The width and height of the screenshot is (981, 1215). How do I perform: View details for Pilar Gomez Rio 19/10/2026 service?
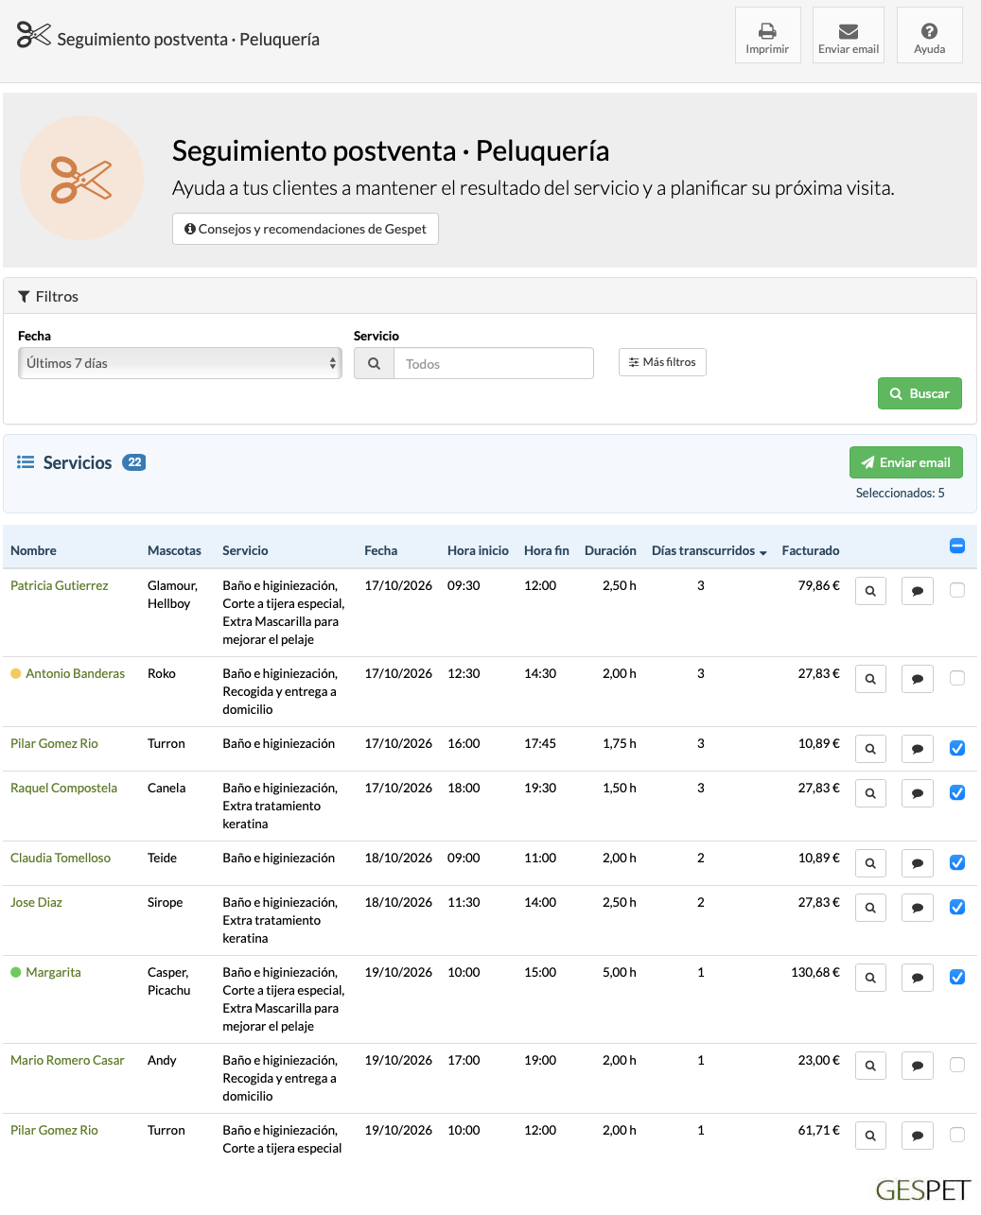pos(870,1136)
